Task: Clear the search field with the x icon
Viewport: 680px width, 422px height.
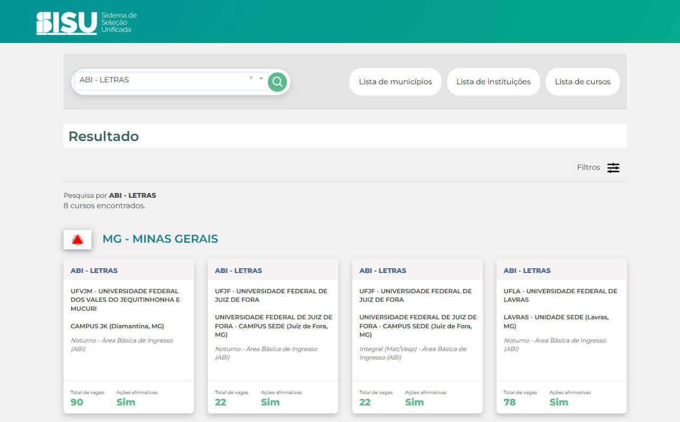Action: [x=251, y=78]
